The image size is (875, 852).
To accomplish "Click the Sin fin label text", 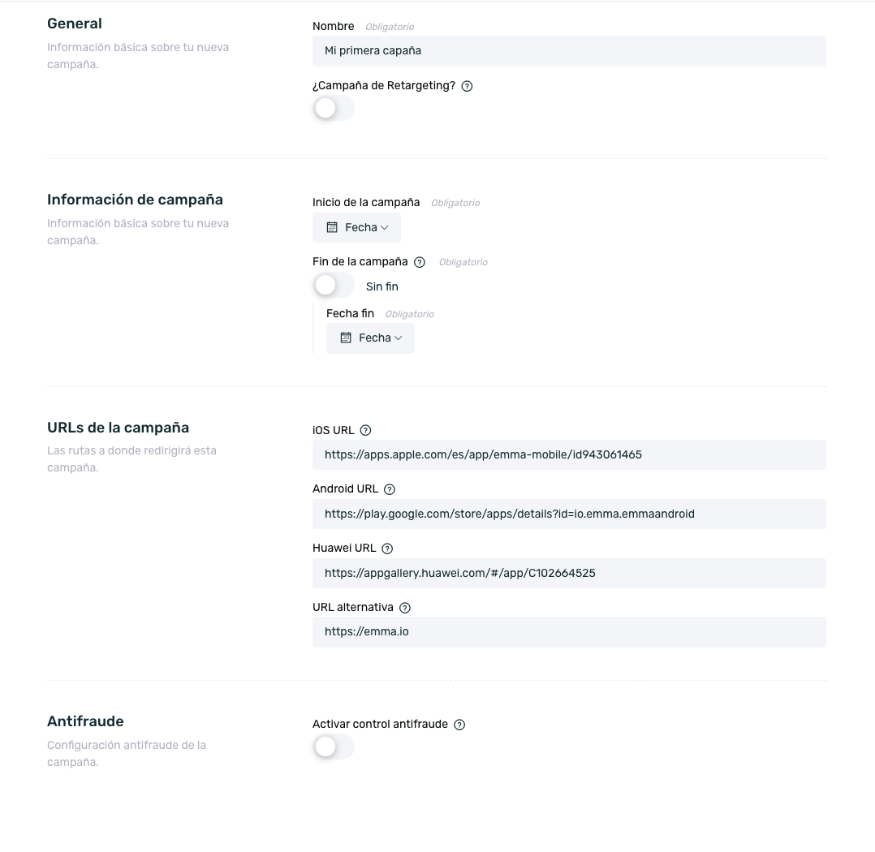I will coord(382,286).
